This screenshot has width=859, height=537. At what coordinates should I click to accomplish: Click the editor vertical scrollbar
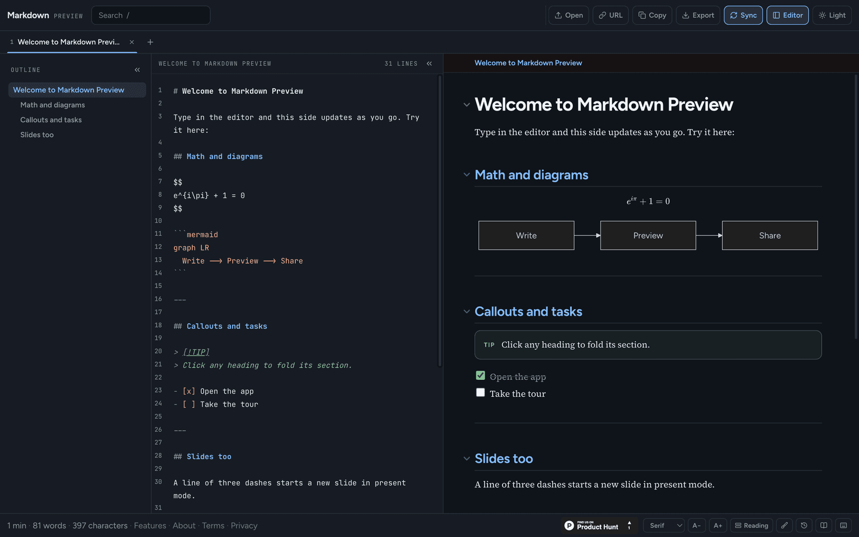click(x=439, y=221)
